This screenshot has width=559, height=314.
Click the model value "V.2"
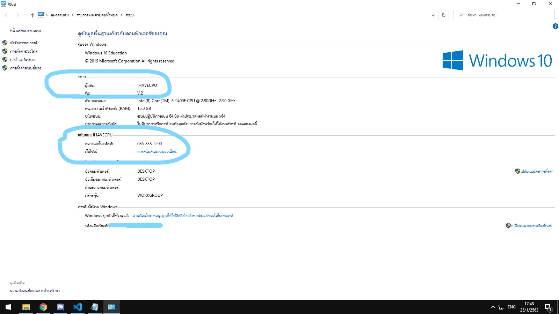click(140, 93)
